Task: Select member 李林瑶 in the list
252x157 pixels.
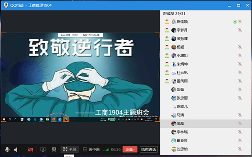Action: coord(206,132)
